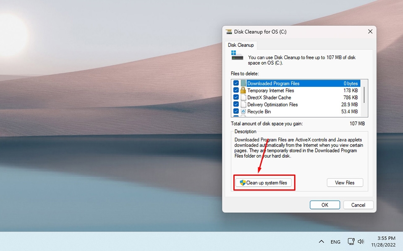Click the padlock icon for Temporary Internet Files
403x251 pixels.
pos(243,90)
